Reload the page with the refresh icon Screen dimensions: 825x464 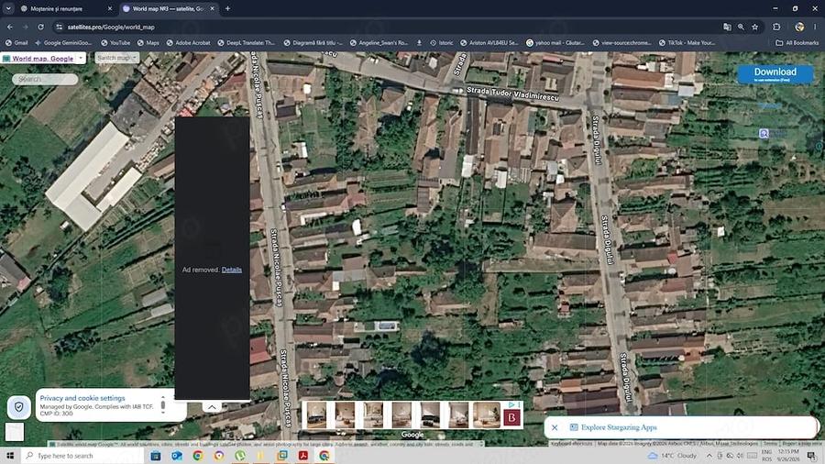40,27
